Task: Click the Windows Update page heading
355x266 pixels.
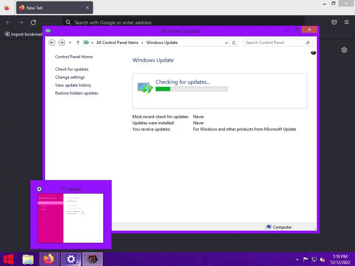Action: point(153,60)
